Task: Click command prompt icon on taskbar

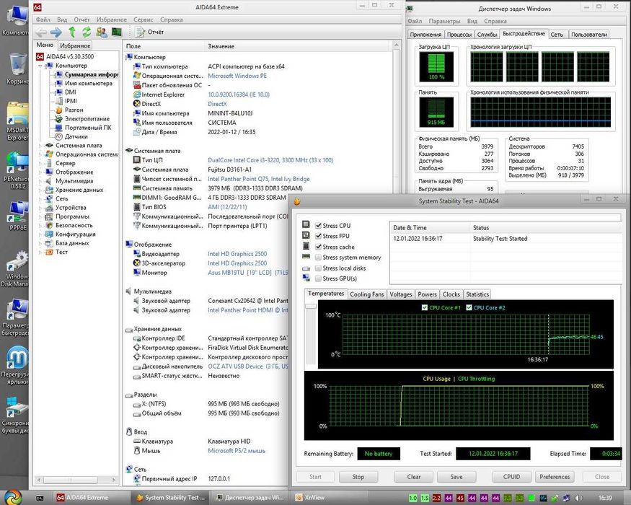Action: pos(40,498)
